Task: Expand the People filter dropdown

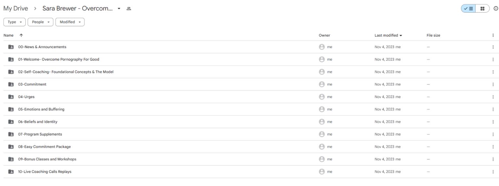Action: (40, 22)
